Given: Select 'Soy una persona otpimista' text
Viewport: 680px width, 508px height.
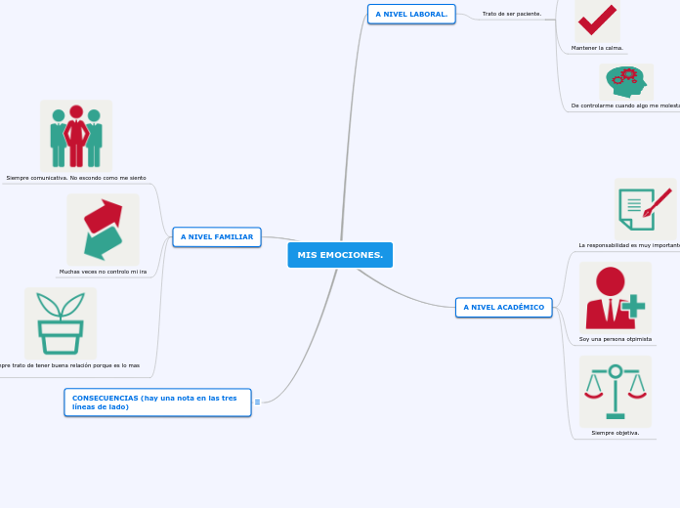Looking at the screenshot, I should (x=616, y=339).
